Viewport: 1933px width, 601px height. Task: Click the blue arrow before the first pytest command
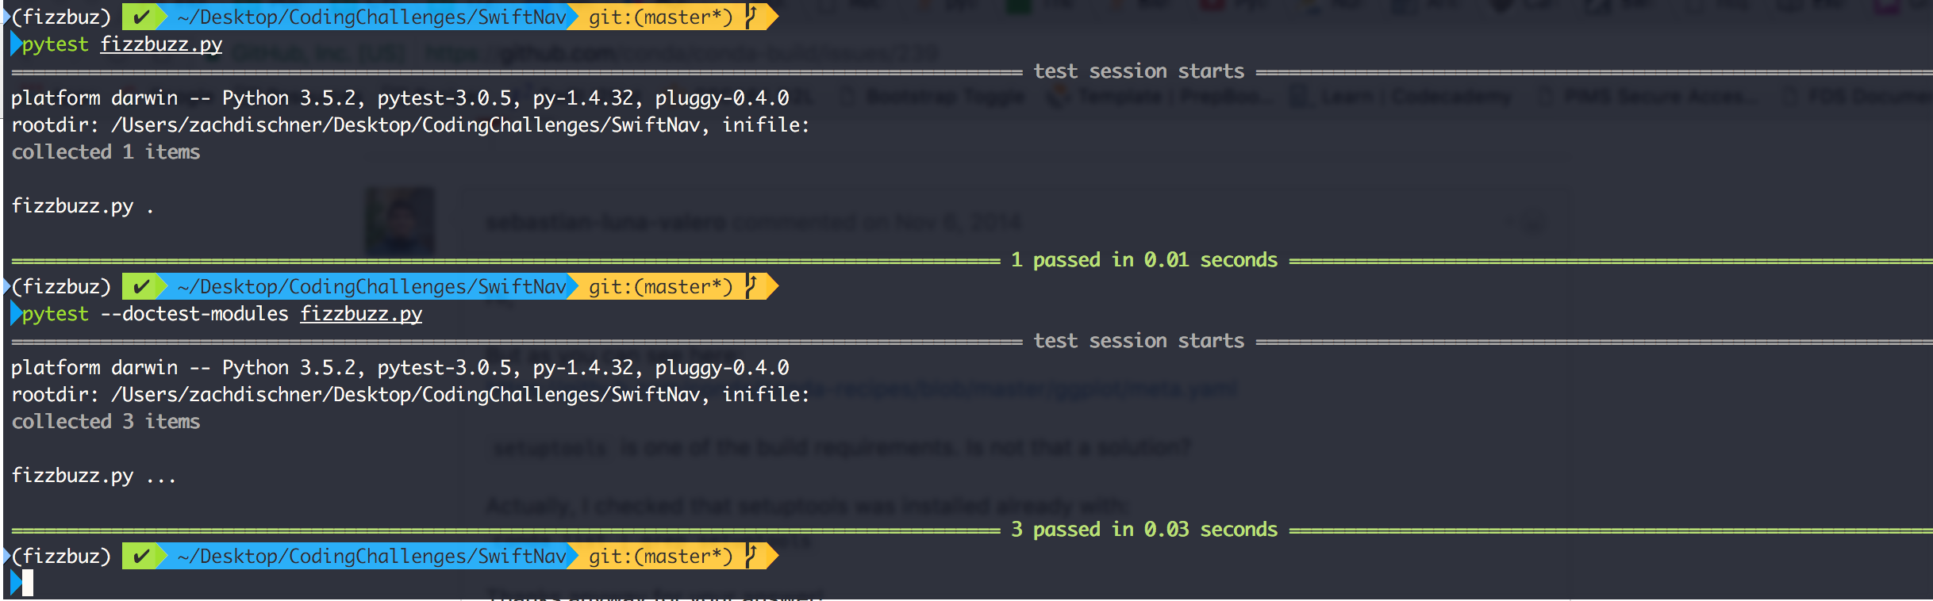click(15, 44)
